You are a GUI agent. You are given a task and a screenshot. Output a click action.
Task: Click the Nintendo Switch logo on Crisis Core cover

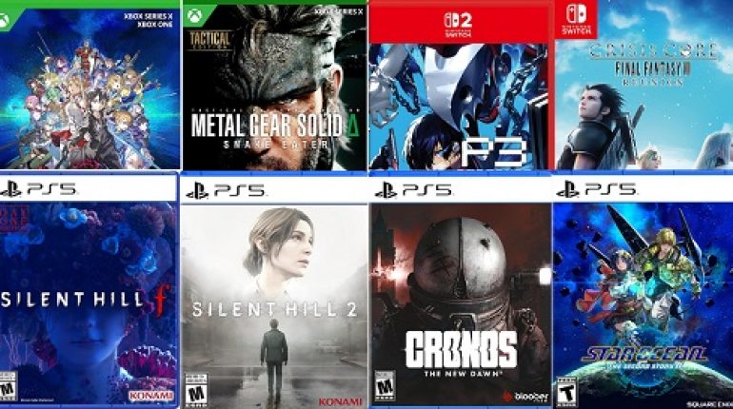[576, 18]
